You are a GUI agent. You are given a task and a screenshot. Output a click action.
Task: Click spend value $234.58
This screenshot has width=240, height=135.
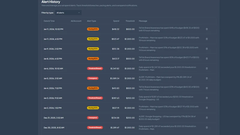(x=115, y=118)
